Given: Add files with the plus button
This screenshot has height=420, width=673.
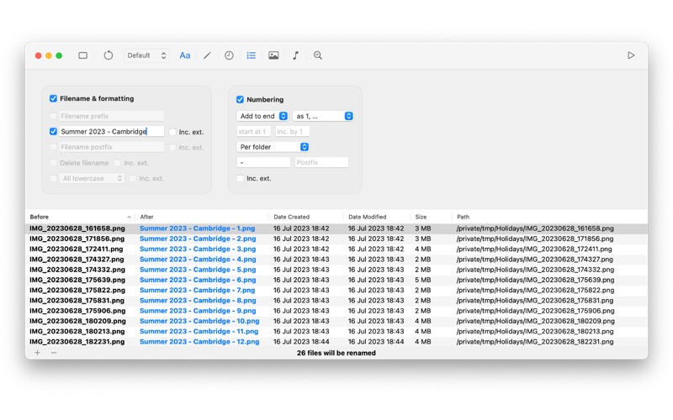Looking at the screenshot, I should (37, 353).
